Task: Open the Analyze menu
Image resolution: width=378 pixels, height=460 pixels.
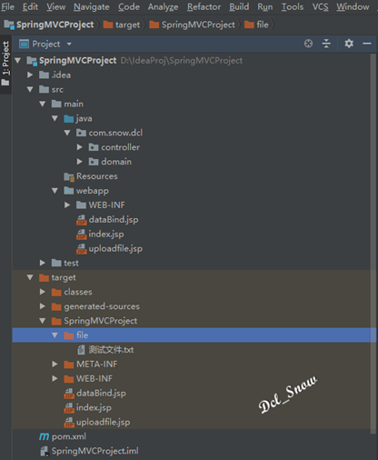Action: pyautogui.click(x=163, y=6)
